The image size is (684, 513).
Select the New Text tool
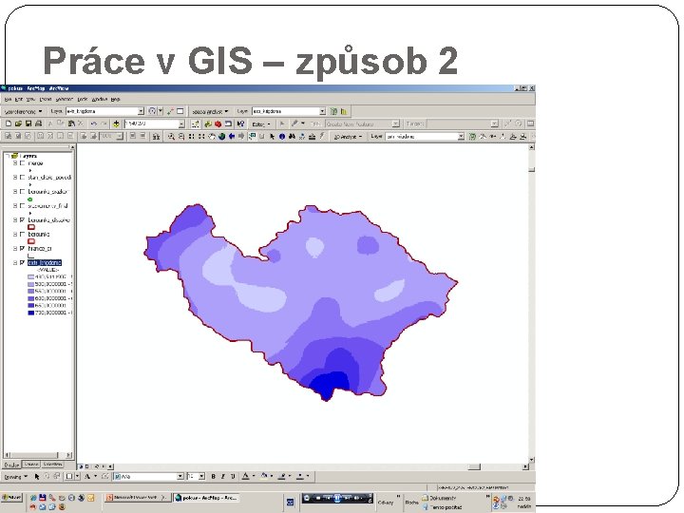click(87, 476)
